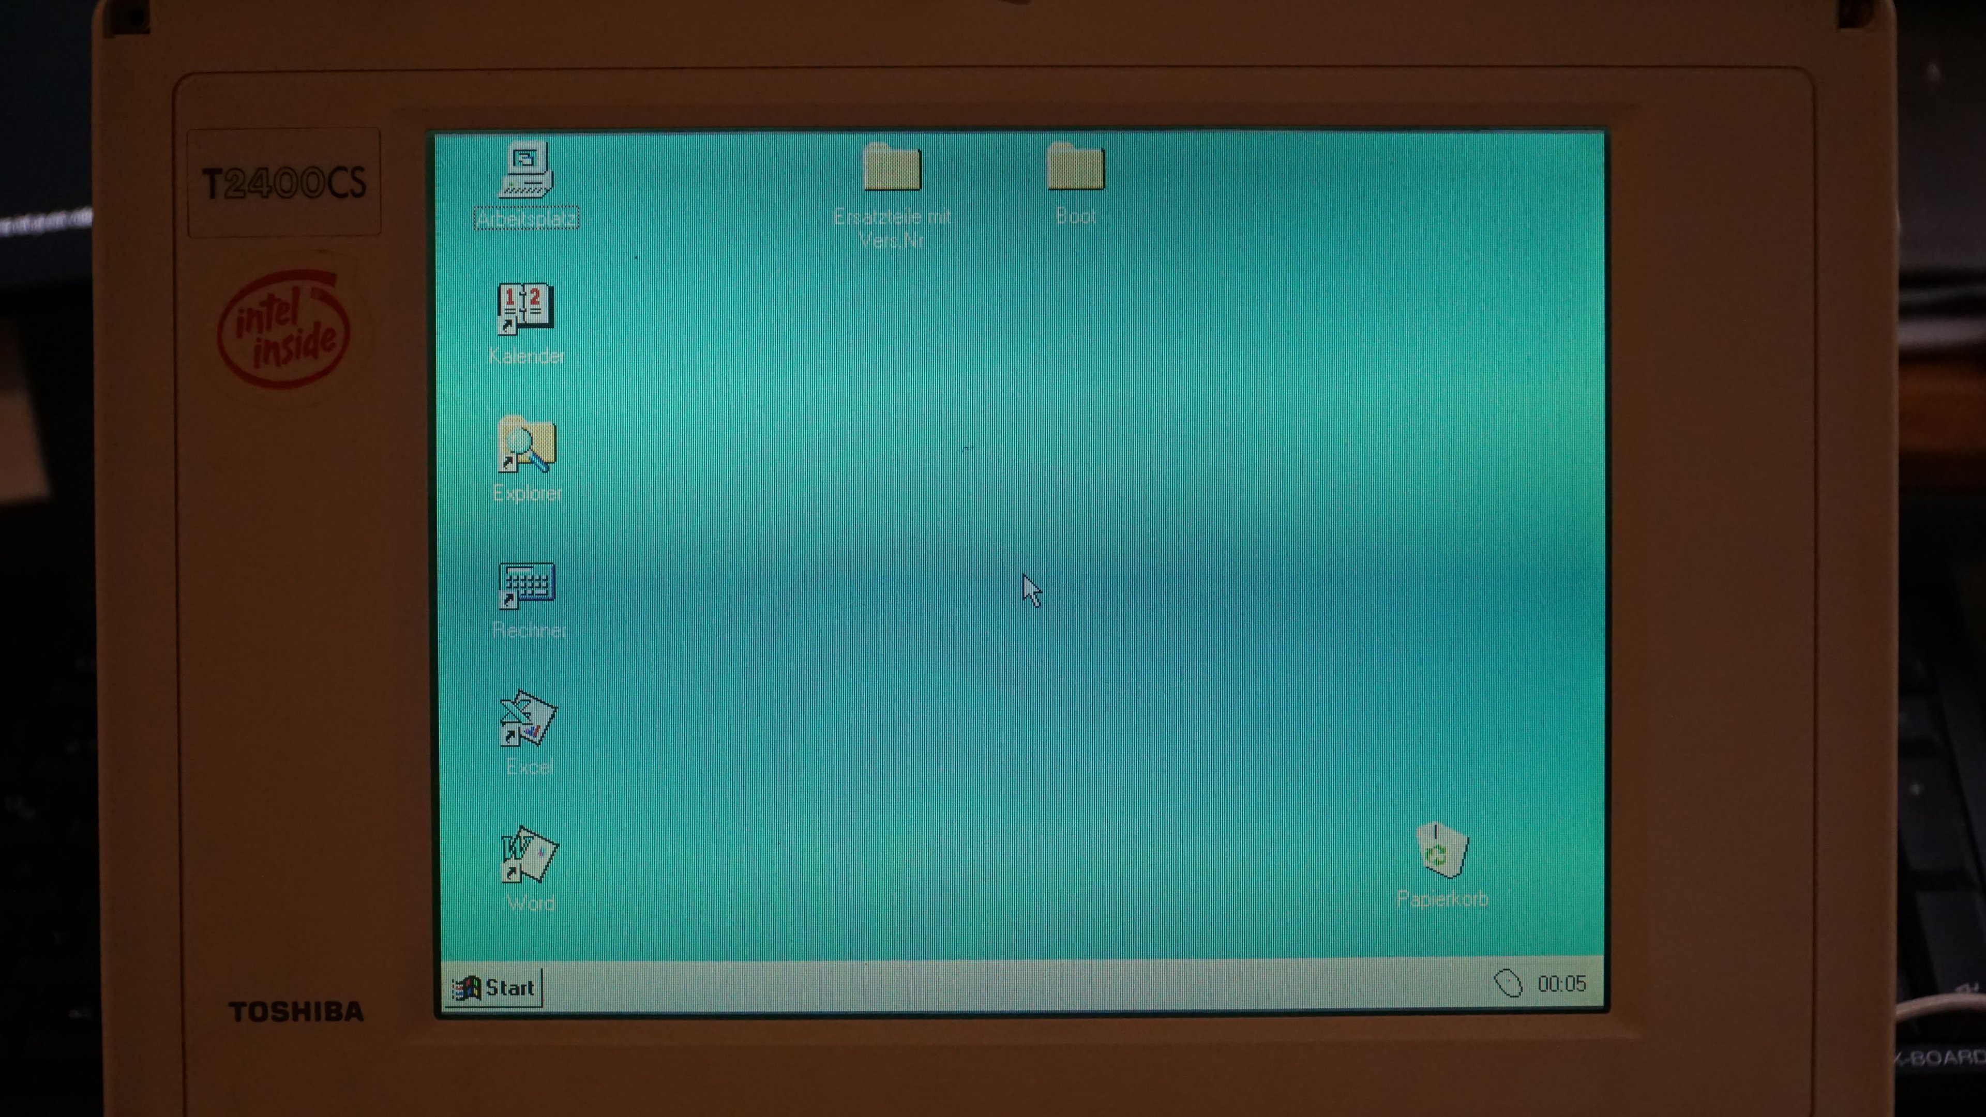
Task: Click the Ersatzteile mit Vers.Nr folder icon
Action: tap(892, 168)
